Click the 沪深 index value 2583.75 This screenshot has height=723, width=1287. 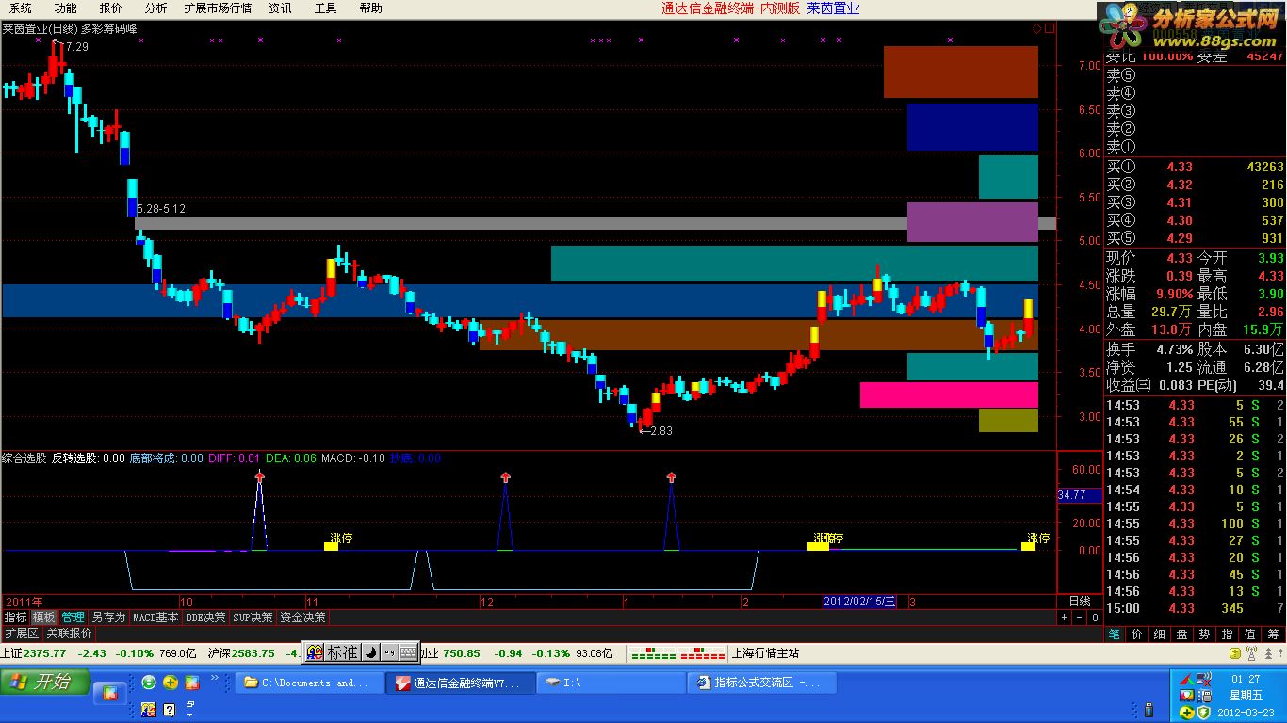(x=253, y=653)
